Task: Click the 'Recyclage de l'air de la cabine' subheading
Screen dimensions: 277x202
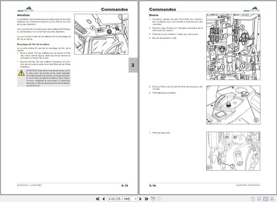Action: tap(33, 44)
